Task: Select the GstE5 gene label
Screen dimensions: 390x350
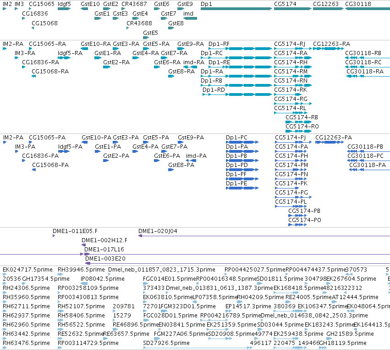Action: click(150, 33)
